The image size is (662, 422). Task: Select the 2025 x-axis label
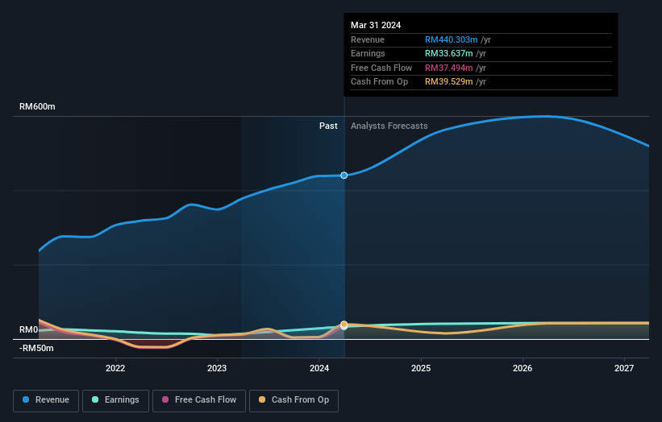click(421, 368)
